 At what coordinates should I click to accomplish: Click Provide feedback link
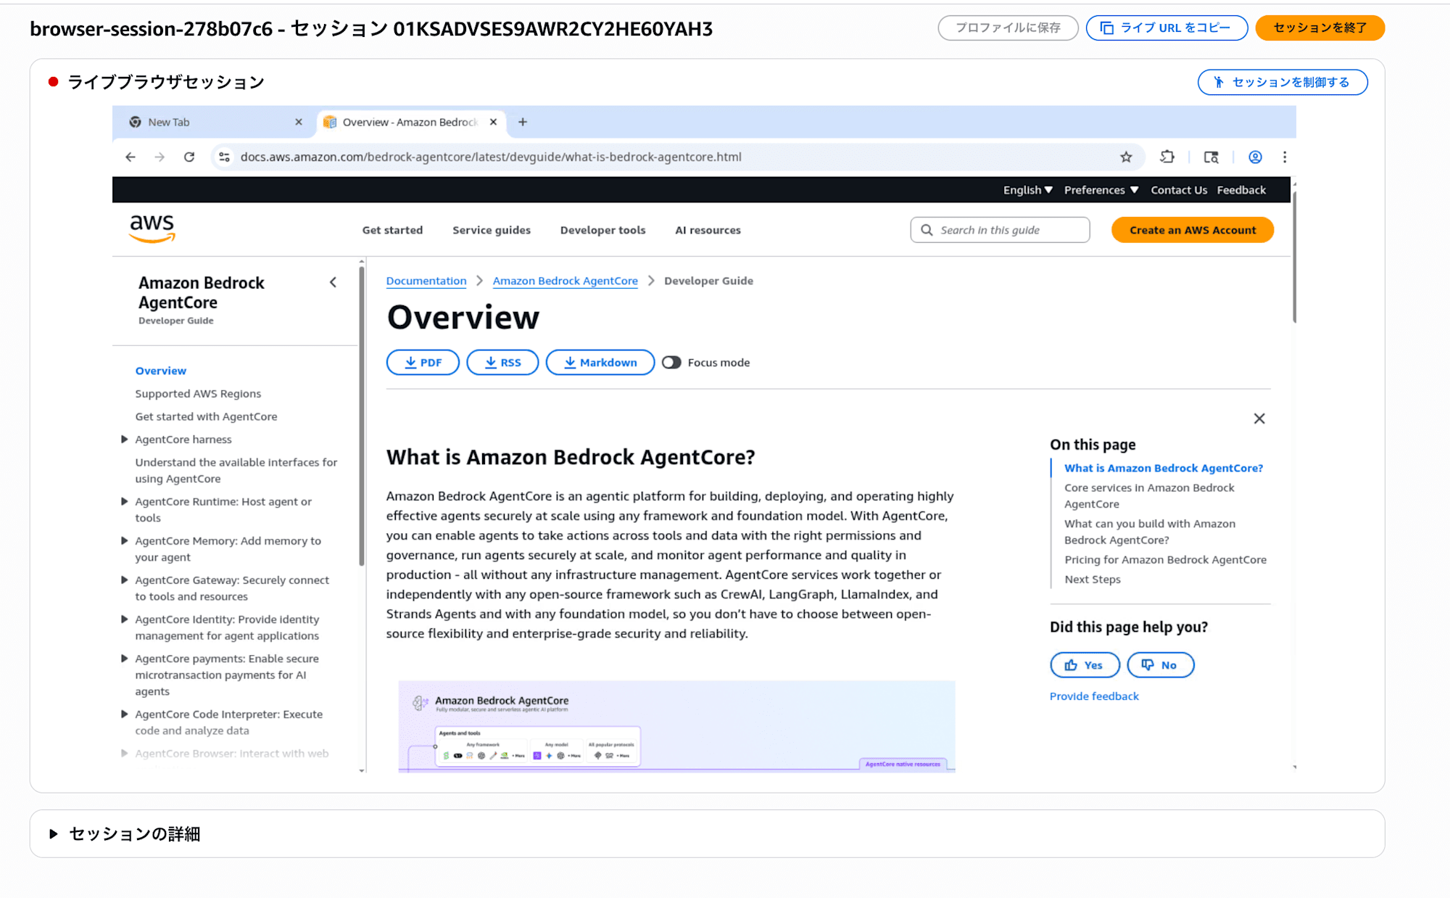pos(1094,696)
